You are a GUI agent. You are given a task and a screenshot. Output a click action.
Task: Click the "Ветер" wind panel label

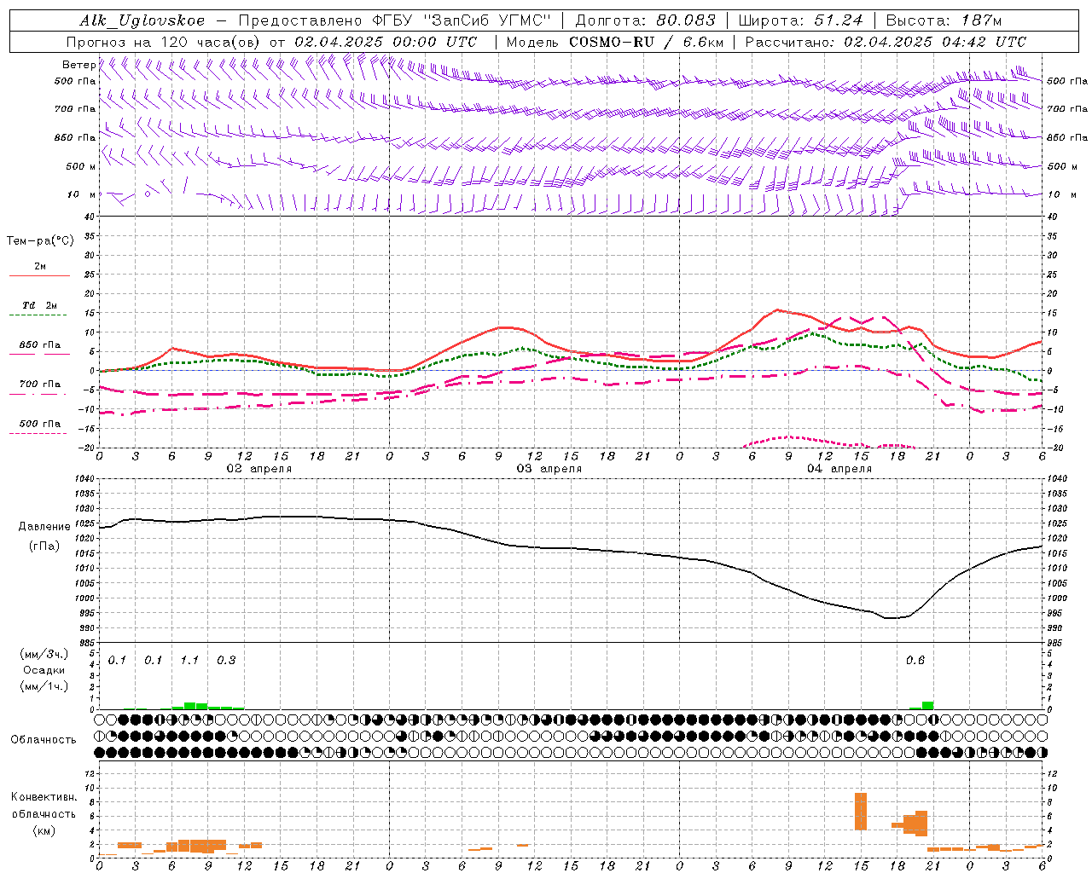pos(78,65)
